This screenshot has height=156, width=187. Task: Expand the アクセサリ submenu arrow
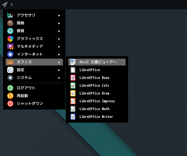coord(59,16)
